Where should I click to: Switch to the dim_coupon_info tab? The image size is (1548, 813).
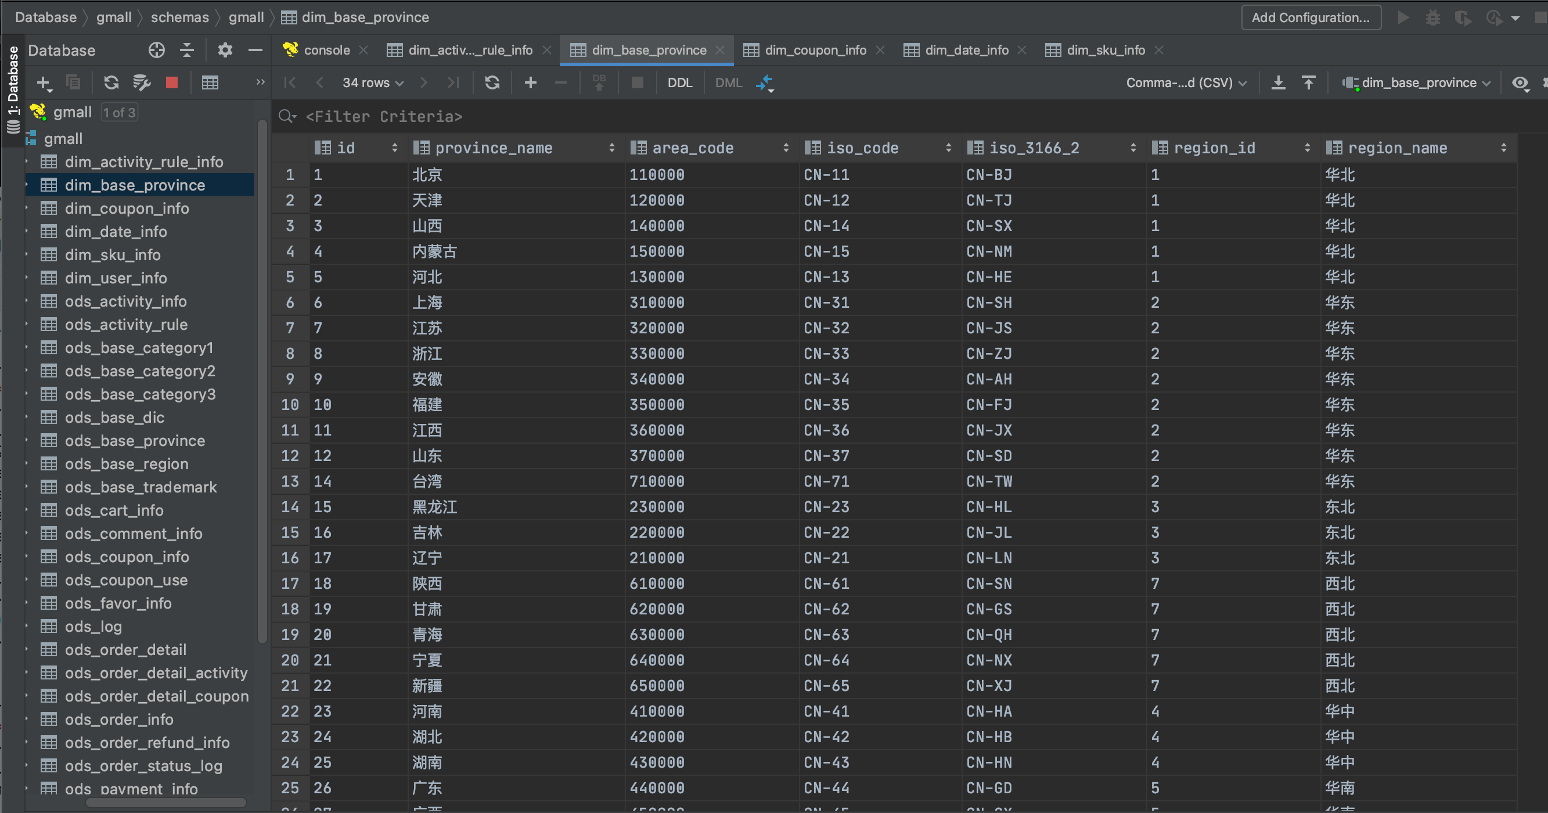(x=814, y=50)
